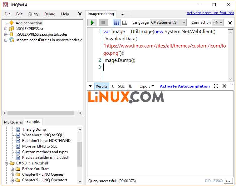Click samples list scroll down arrow
The height and width of the screenshot is (186, 236).
pyautogui.click(x=80, y=181)
